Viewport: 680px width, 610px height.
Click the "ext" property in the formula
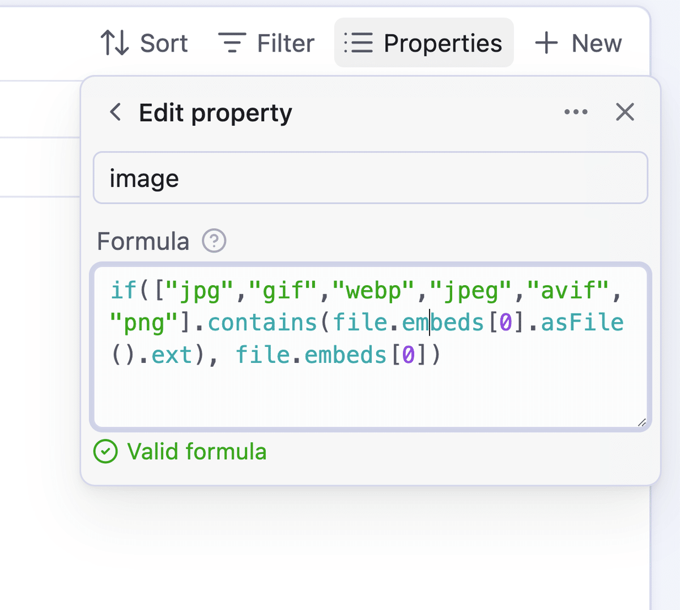tap(172, 355)
